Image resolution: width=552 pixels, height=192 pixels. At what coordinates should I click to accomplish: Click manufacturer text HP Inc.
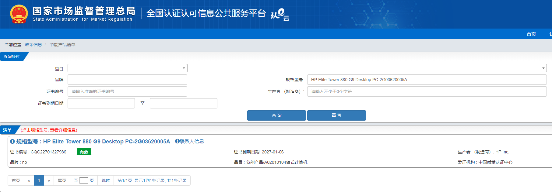tap(502, 152)
